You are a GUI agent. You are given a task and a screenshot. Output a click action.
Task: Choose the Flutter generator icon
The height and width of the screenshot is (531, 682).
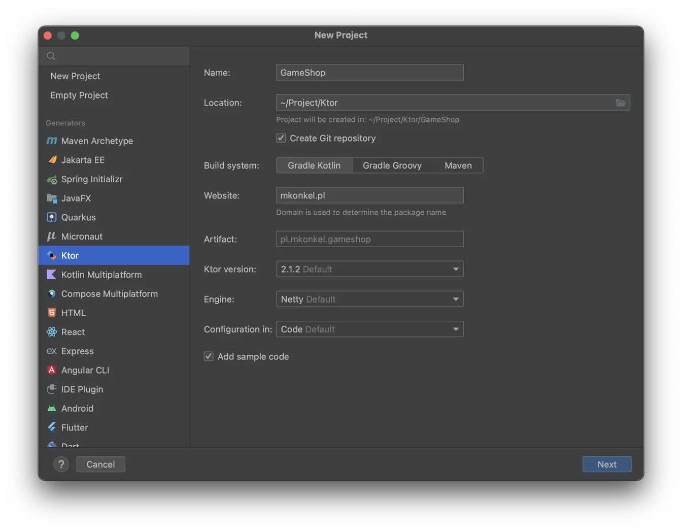pos(52,427)
